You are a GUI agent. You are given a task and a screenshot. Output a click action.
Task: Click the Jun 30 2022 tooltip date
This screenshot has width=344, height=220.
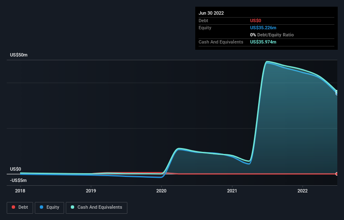coord(211,13)
